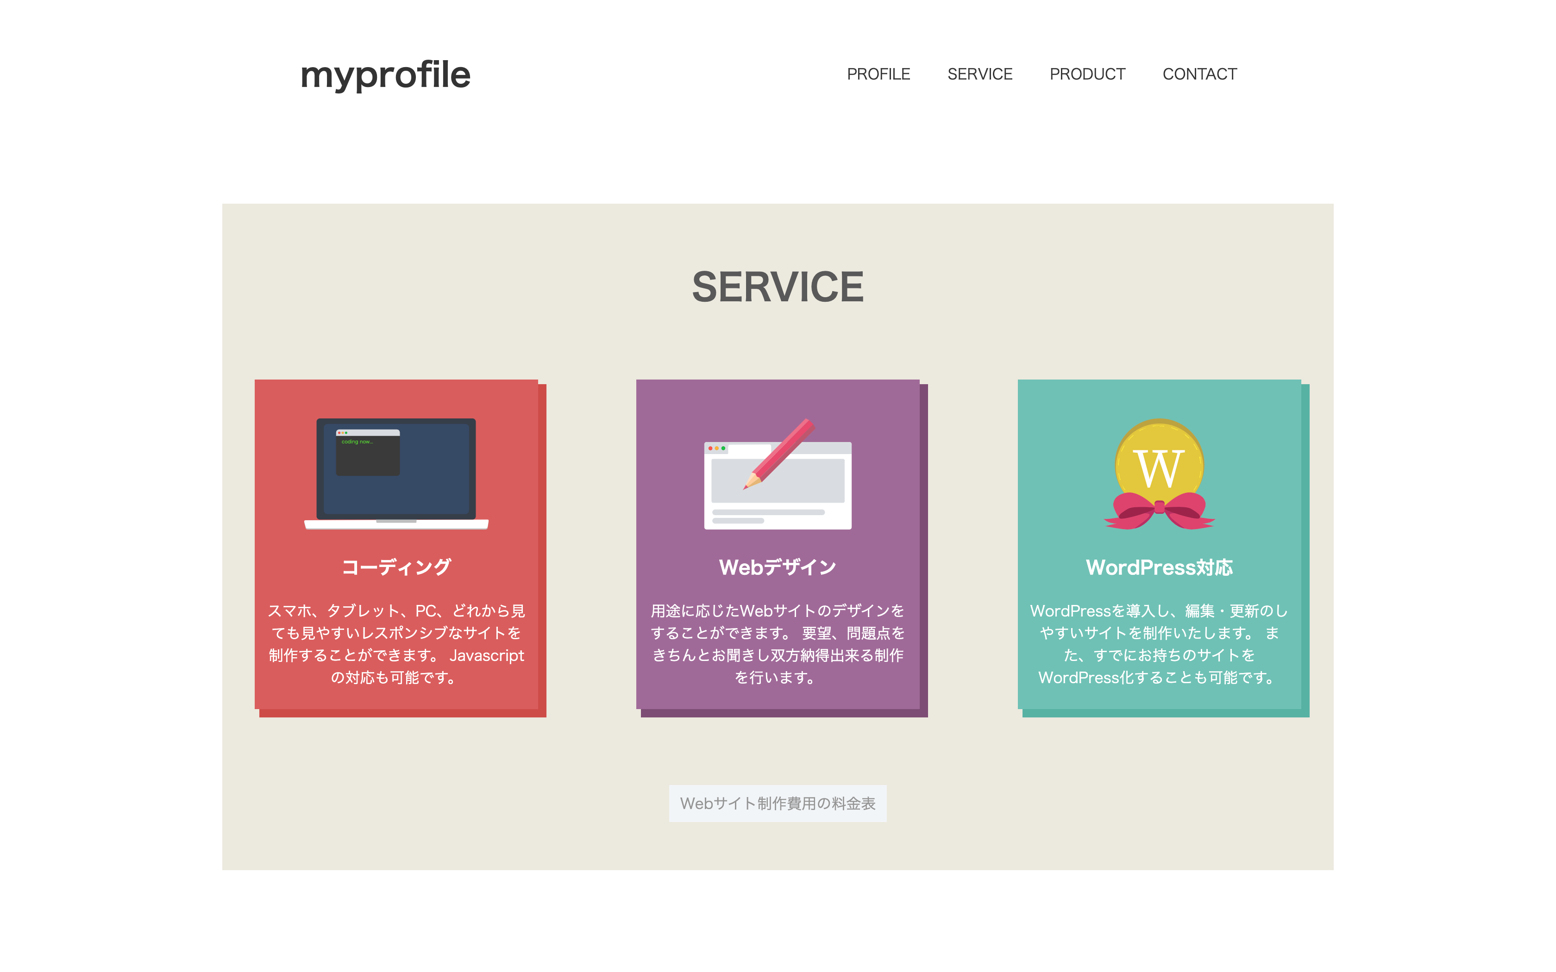The image size is (1556, 972).
Task: Click the コーディング card heading
Action: 396,567
